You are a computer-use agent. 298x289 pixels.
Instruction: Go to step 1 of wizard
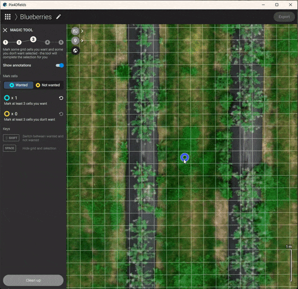[x=5, y=42]
